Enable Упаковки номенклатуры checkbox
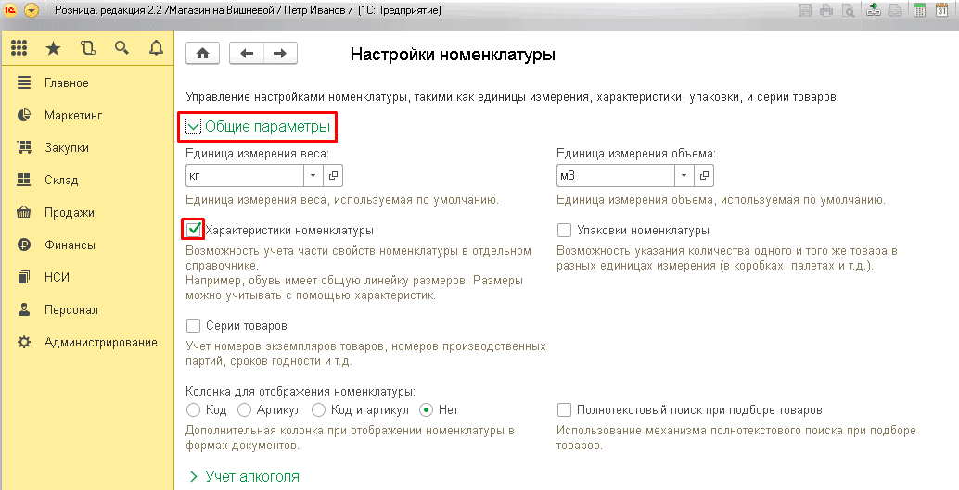Image resolution: width=959 pixels, height=490 pixels. [x=564, y=230]
